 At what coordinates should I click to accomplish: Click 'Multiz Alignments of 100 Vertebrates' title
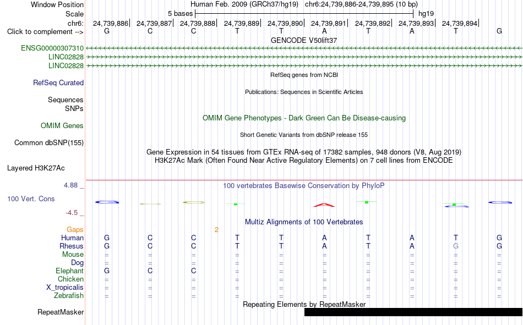pyautogui.click(x=304, y=222)
